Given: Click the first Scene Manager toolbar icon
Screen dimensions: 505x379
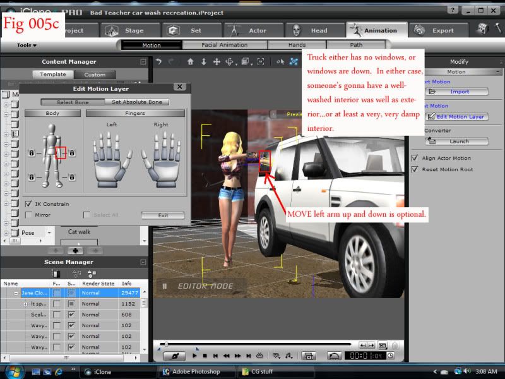Looking at the screenshot, I should coord(56,274).
